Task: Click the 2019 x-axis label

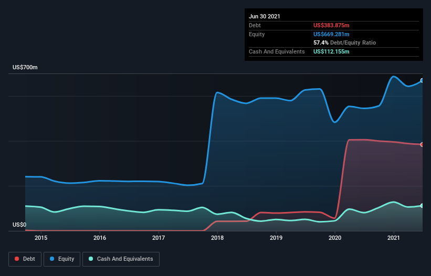Action: click(x=276, y=238)
